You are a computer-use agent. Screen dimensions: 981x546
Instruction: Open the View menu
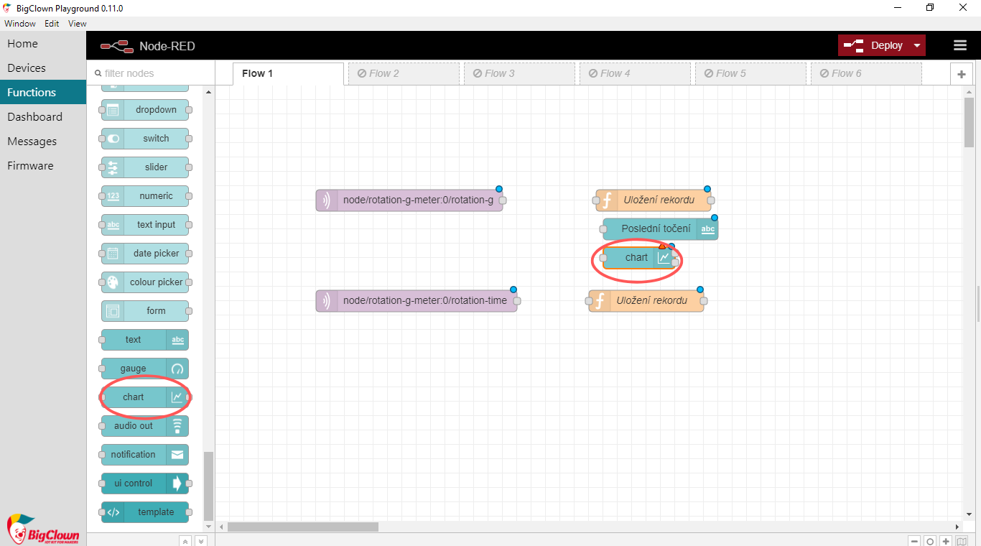click(78, 24)
